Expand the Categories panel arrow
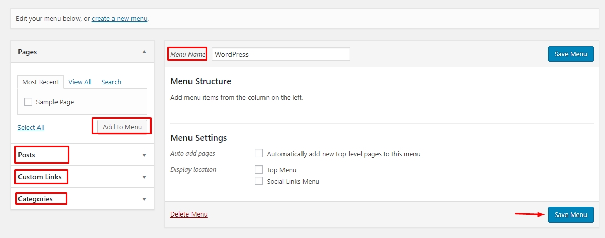This screenshot has height=238, width=605. coord(144,199)
